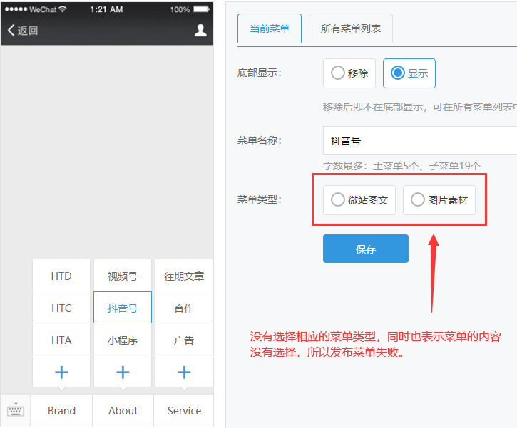Select the HTA submenu item
Screen dimensions: 517x428
click(61, 340)
